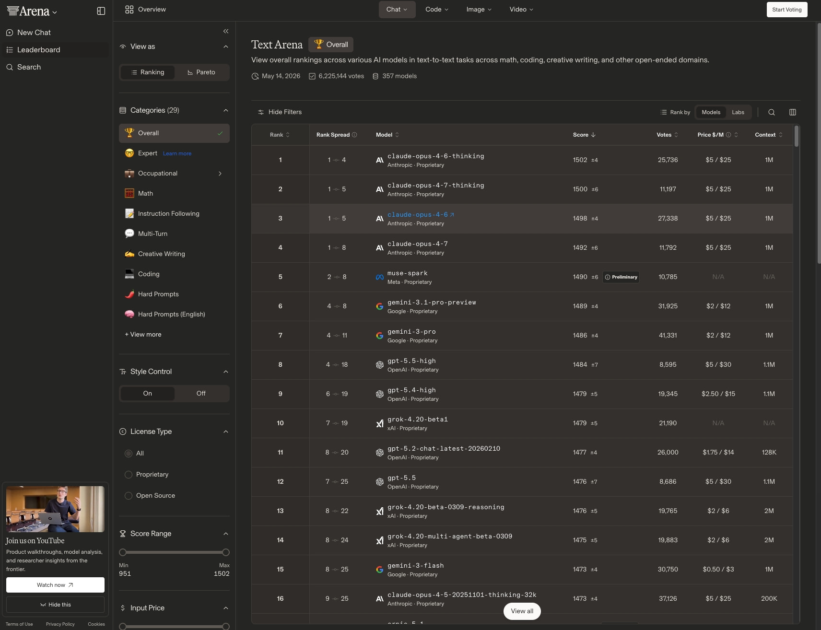Screen dimensions: 821x630
Task: Click the Score Range maximum slider handle
Action: tap(226, 552)
